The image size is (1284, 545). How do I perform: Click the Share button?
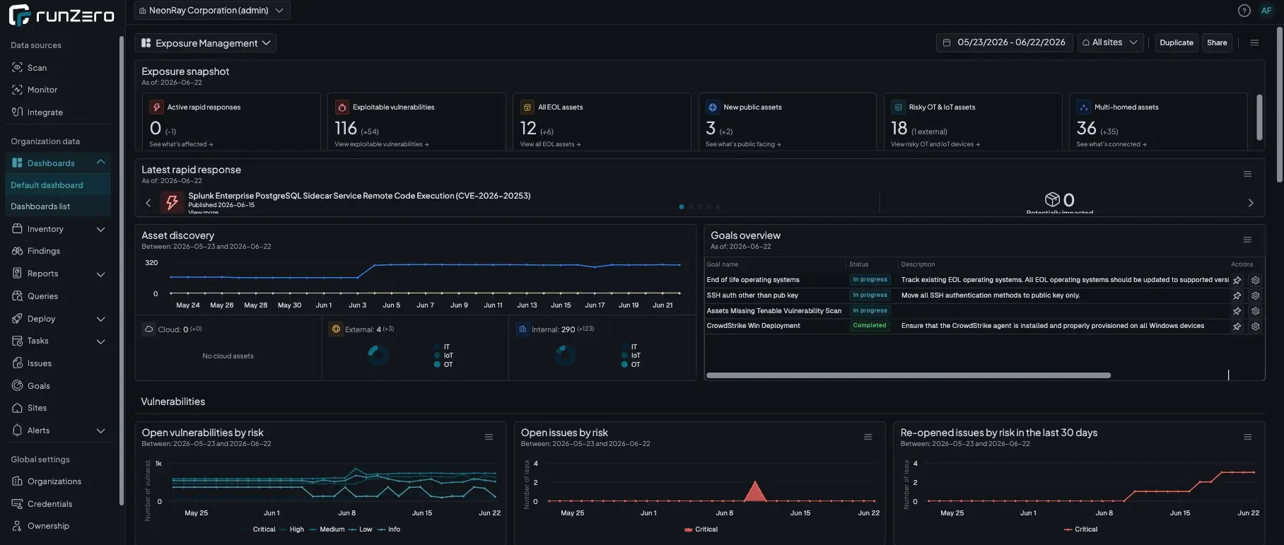pyautogui.click(x=1217, y=42)
